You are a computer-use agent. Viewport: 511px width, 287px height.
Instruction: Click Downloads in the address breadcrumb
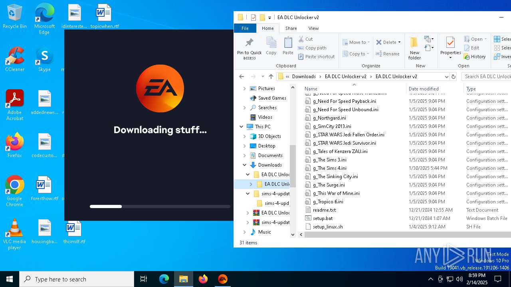[x=304, y=77]
